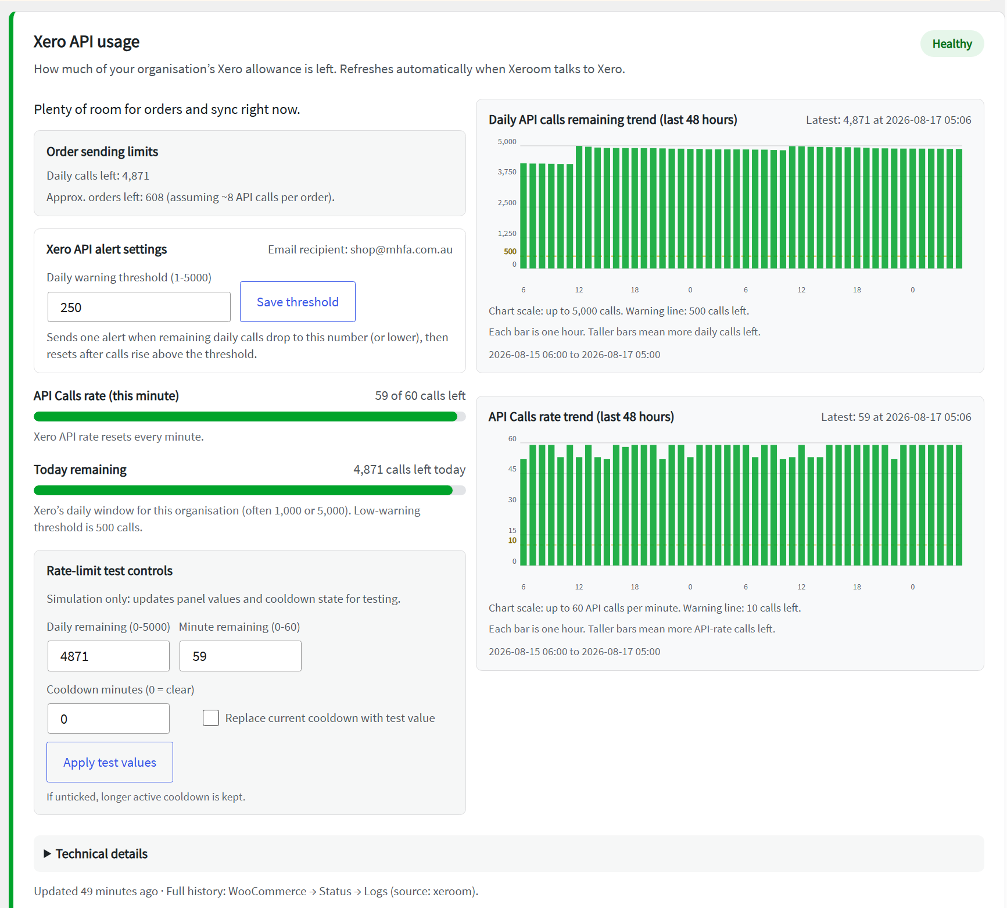Click the "3,750" axis label on daily chart

[507, 172]
